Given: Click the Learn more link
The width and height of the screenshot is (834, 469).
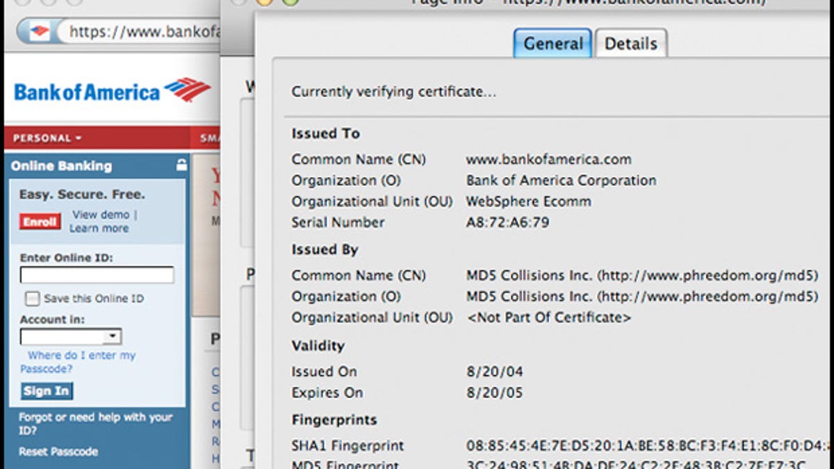Looking at the screenshot, I should (98, 228).
